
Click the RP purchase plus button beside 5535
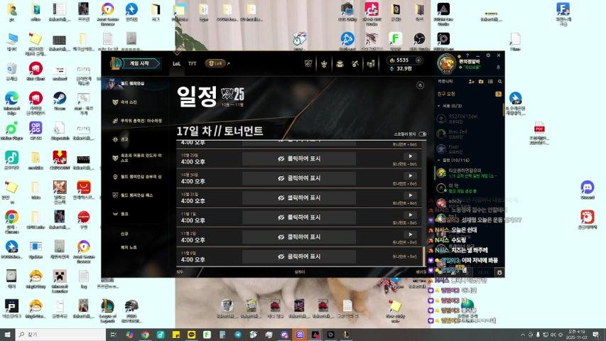tap(418, 60)
